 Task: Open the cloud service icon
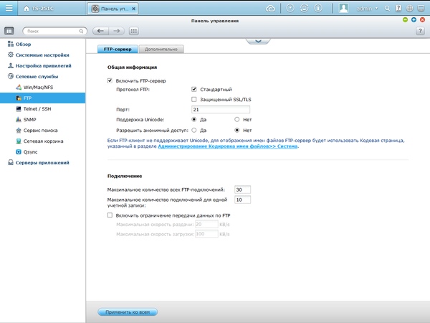(270, 9)
